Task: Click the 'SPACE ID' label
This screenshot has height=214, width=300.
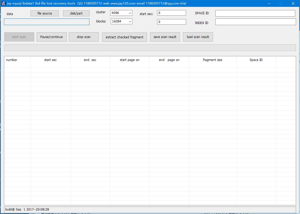Action: [202, 13]
